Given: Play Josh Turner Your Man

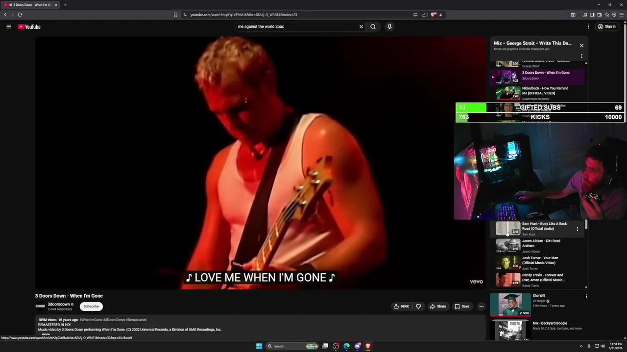Looking at the screenshot, I should (538, 263).
